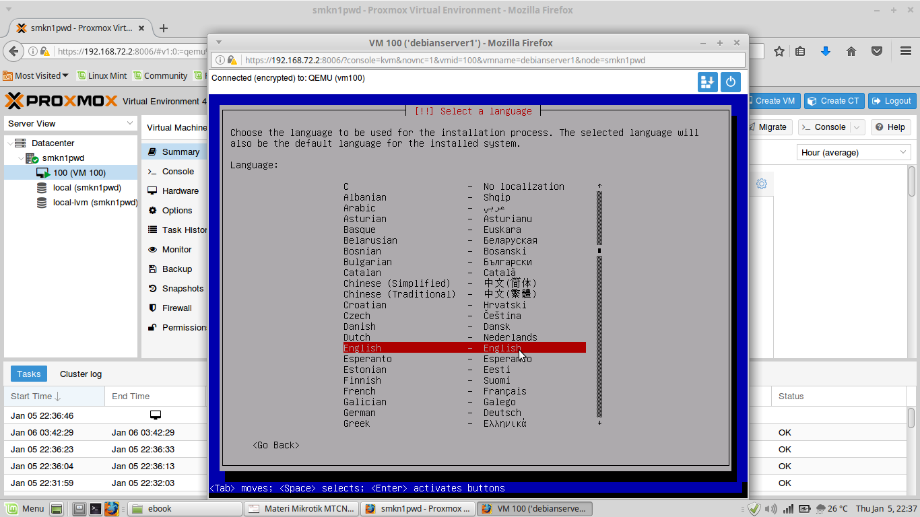Open Most Visited bookmarks dropdown

point(36,76)
